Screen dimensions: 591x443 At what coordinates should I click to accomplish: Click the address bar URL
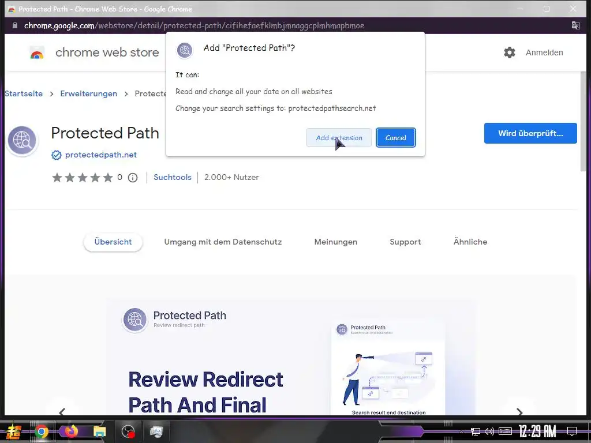pos(194,25)
